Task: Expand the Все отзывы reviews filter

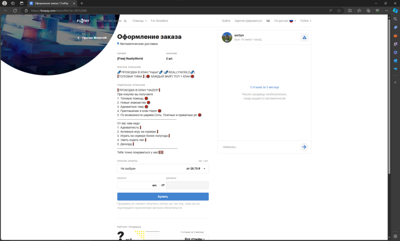Action: click(195, 239)
